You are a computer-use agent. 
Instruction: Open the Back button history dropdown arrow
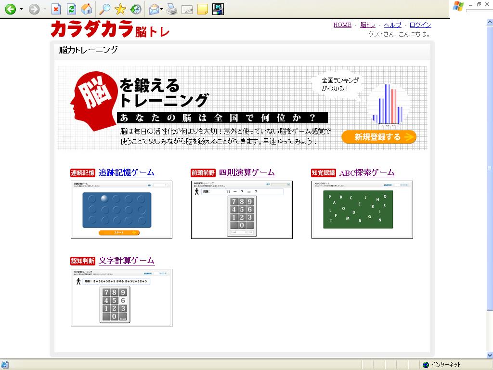pos(21,9)
